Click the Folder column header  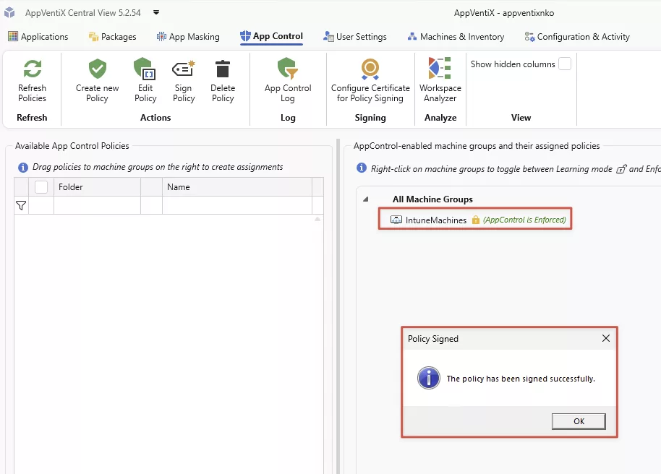pos(97,187)
